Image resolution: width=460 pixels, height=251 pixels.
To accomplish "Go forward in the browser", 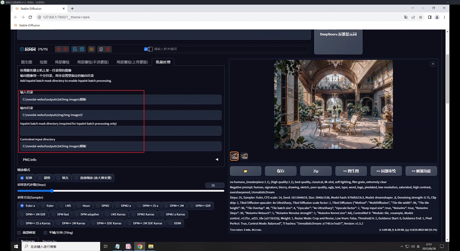I will coord(23,17).
